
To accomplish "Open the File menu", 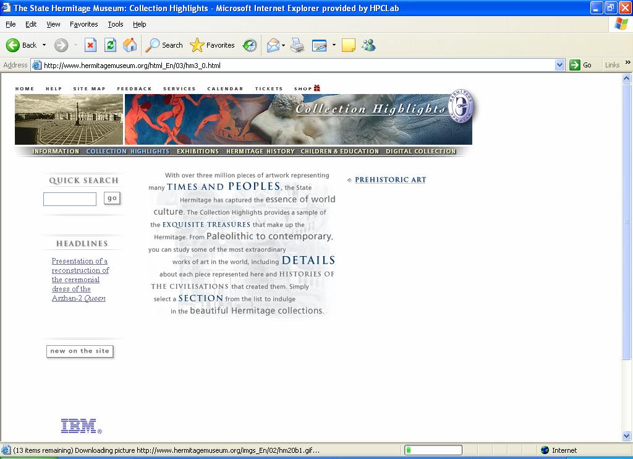I will point(11,24).
